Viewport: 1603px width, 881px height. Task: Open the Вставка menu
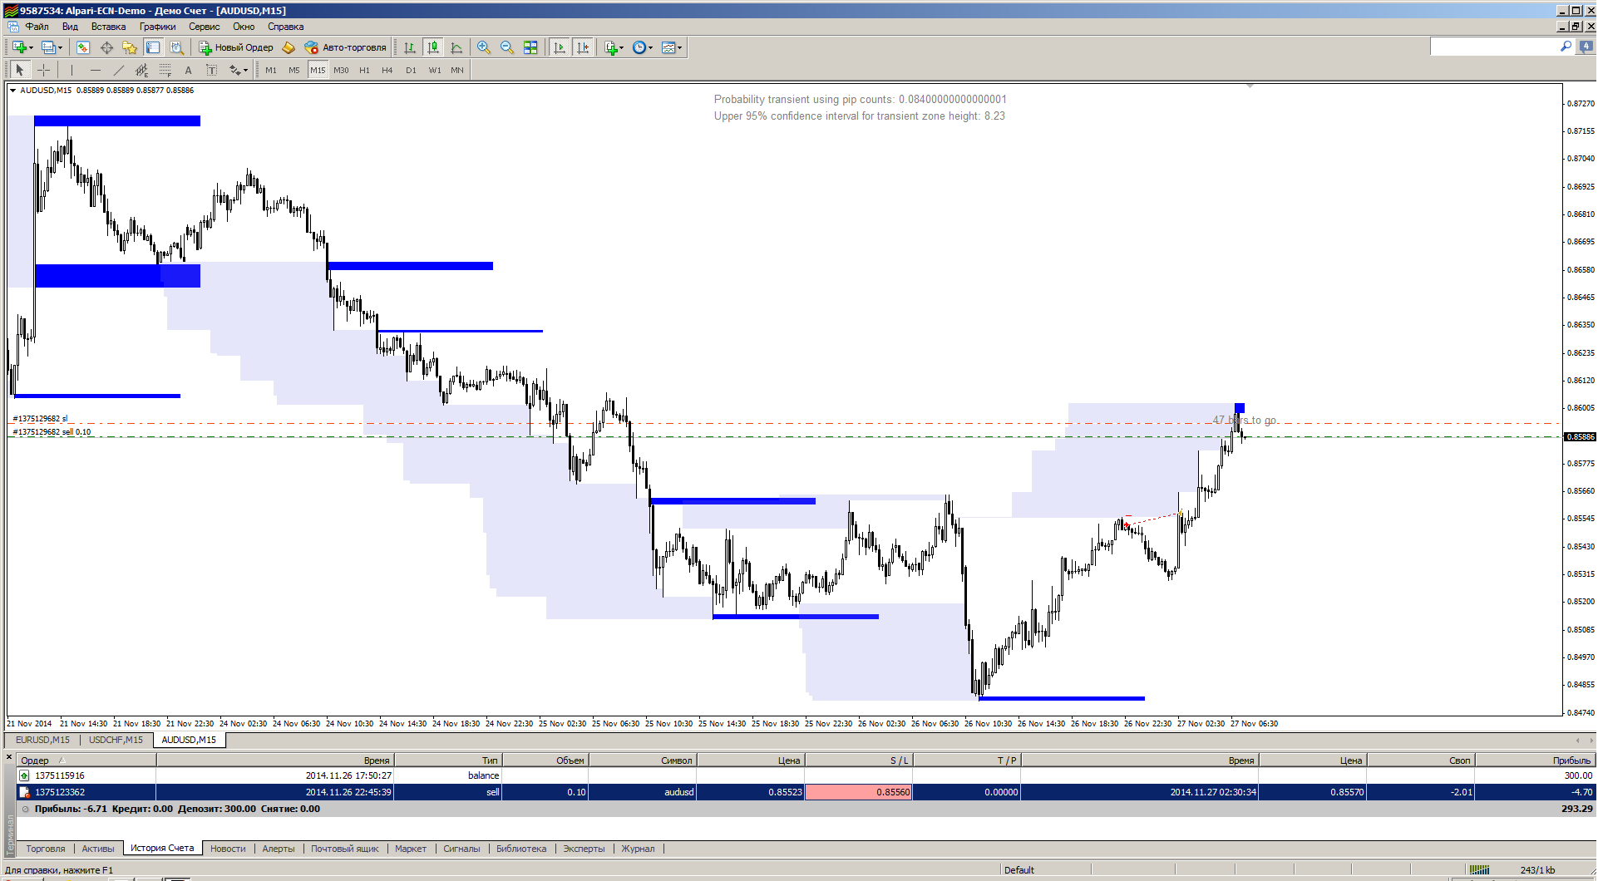pyautogui.click(x=108, y=27)
